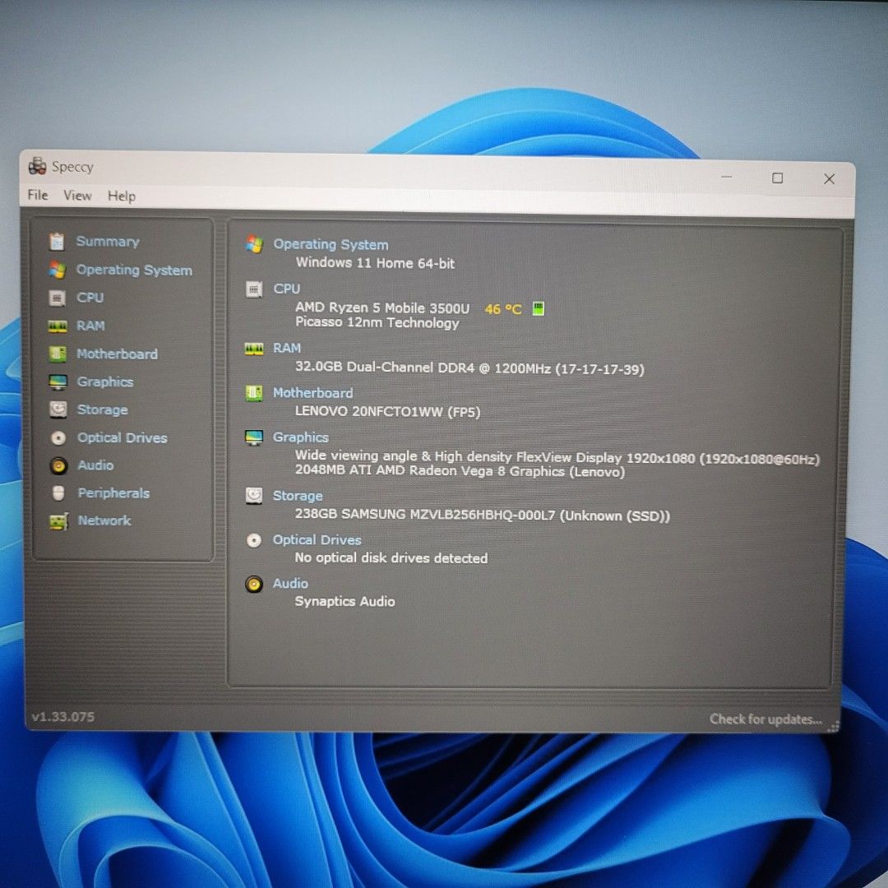Viewport: 888px width, 888px height.
Task: Click the Check for updates link
Action: tap(765, 719)
